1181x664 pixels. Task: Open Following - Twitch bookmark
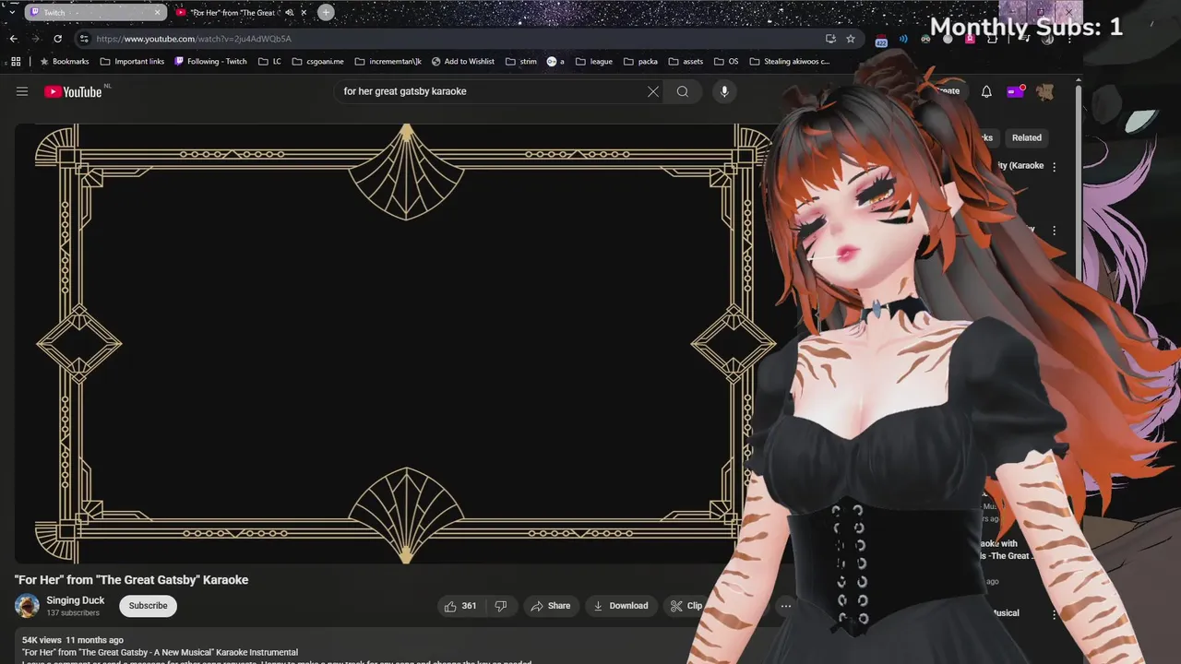click(x=210, y=62)
